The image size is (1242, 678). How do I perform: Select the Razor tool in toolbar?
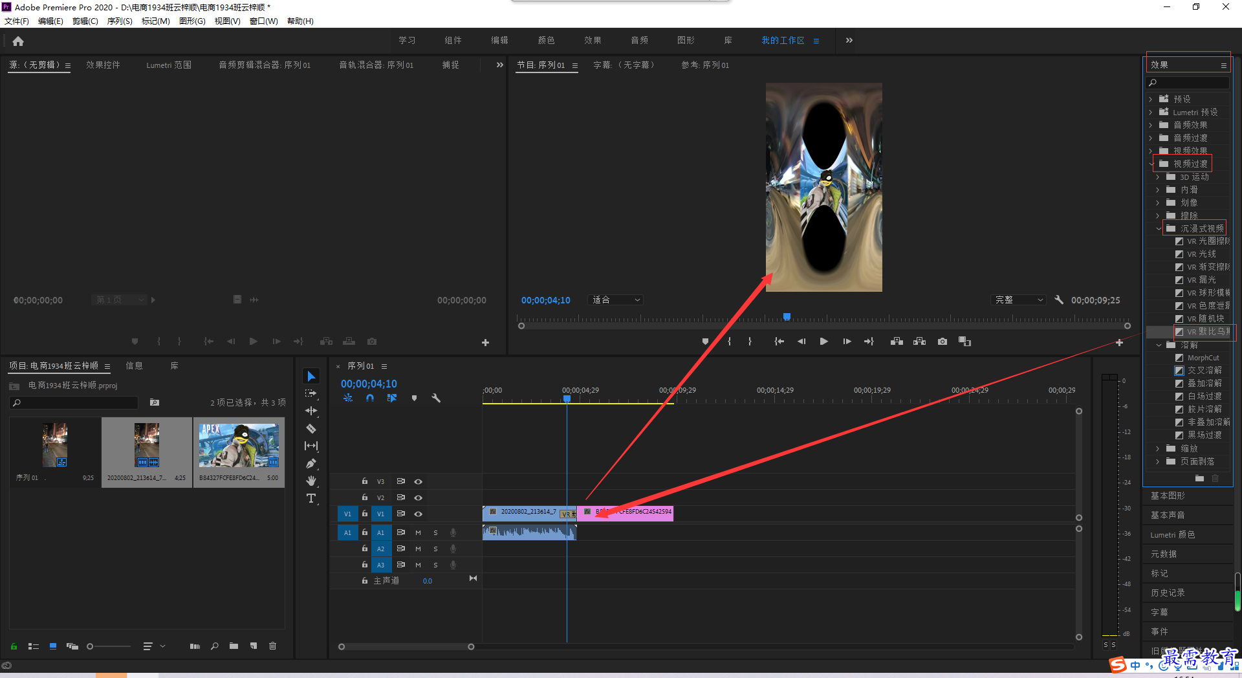click(311, 428)
